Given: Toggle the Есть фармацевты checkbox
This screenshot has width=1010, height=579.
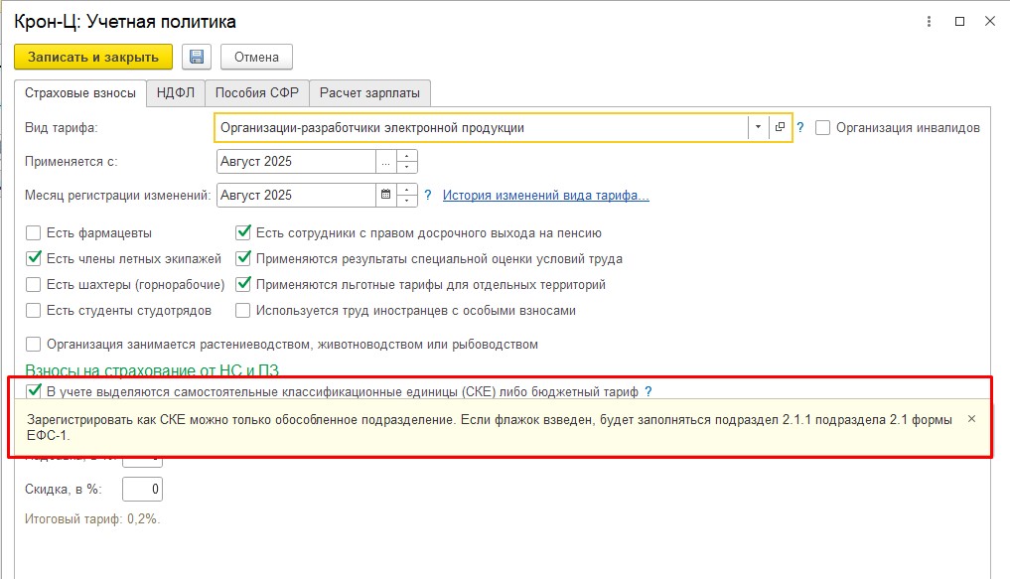Looking at the screenshot, I should 34,233.
